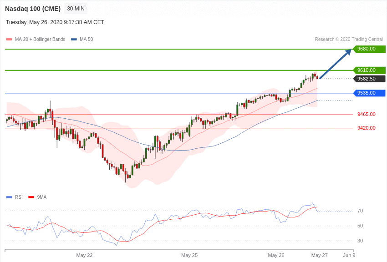The width and height of the screenshot is (387, 262).
Task: Click the blue MA 50 legend swatch
Action: [74, 39]
